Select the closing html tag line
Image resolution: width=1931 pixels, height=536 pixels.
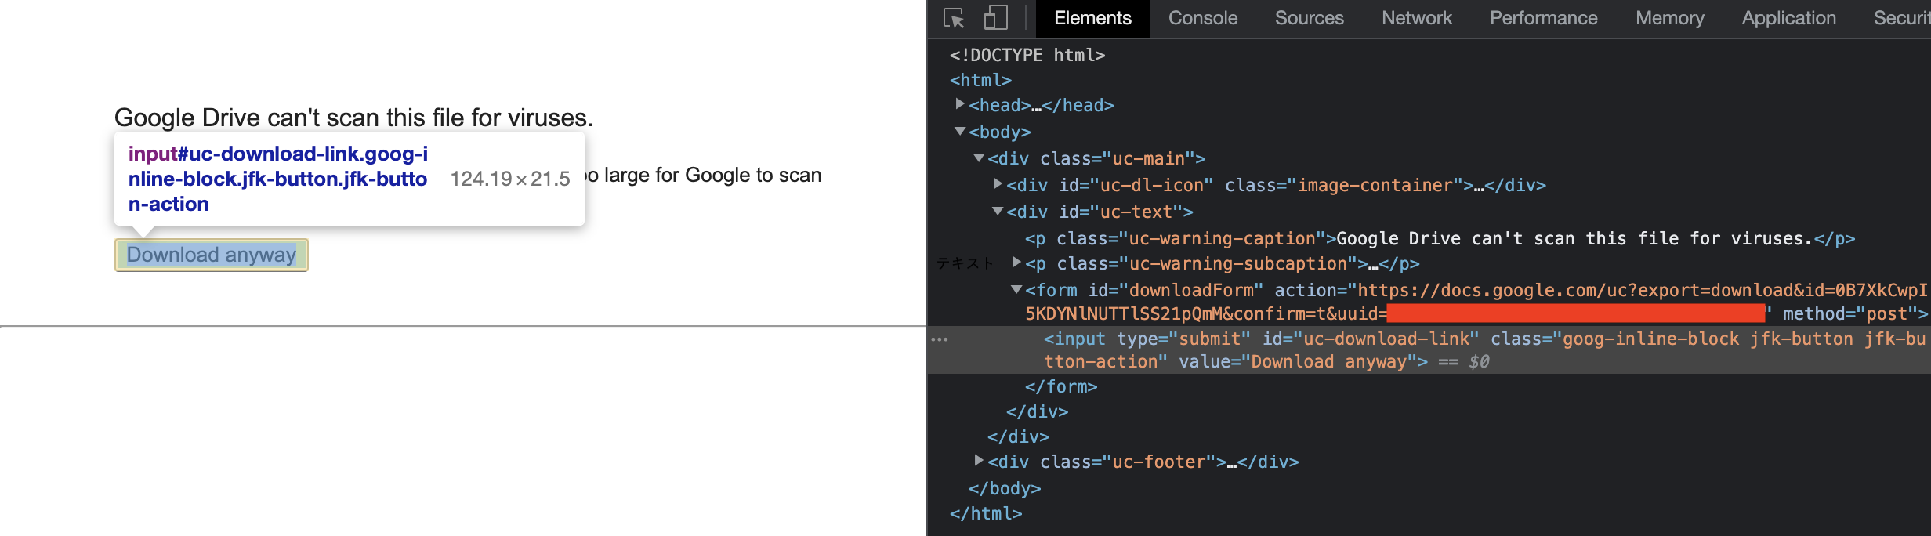click(986, 513)
